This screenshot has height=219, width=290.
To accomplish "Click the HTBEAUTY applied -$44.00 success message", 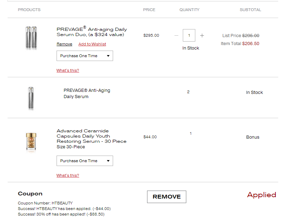I will [x=64, y=209].
